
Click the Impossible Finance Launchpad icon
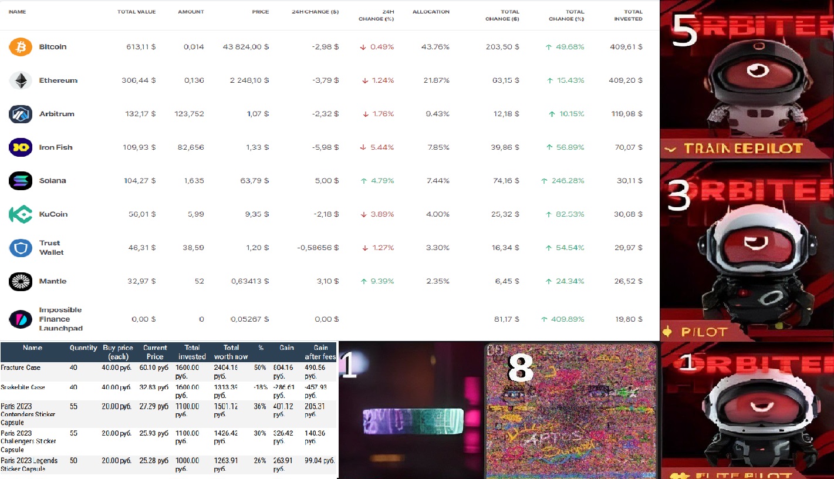point(21,319)
